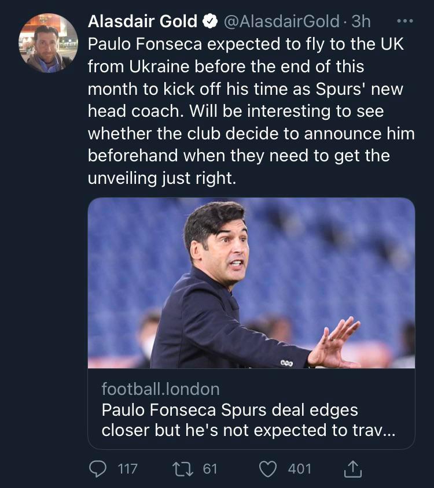The width and height of the screenshot is (434, 488).
Task: Tap the share icon below the tweet
Action: pyautogui.click(x=352, y=469)
